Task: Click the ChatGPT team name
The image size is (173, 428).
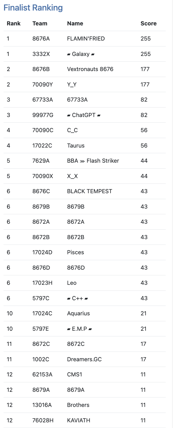Action: [x=84, y=115]
